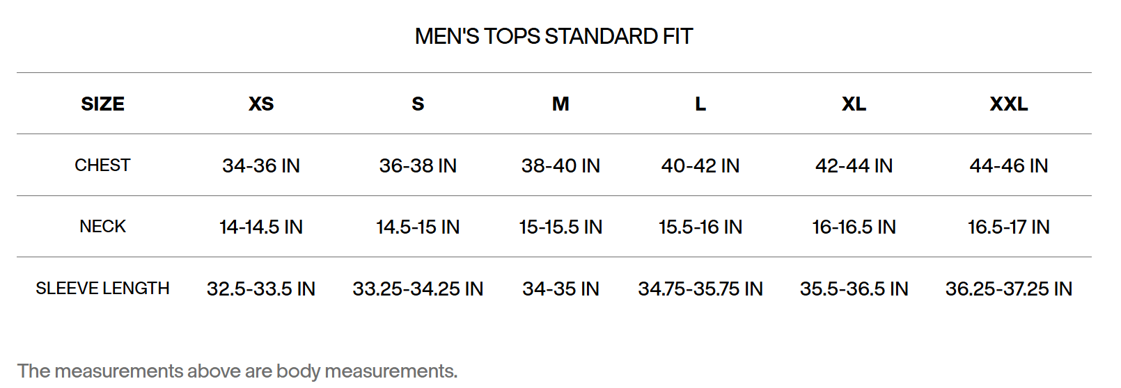The height and width of the screenshot is (388, 1121).
Task: Select the 16-16.5 IN neck cell
Action: pyautogui.click(x=854, y=227)
